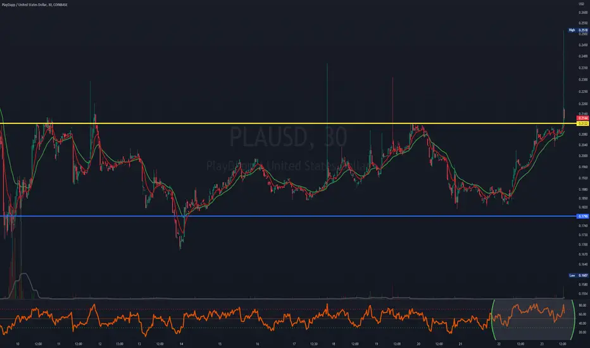Click the date label 10 on time axis
590x348 pixels.
[18, 344]
